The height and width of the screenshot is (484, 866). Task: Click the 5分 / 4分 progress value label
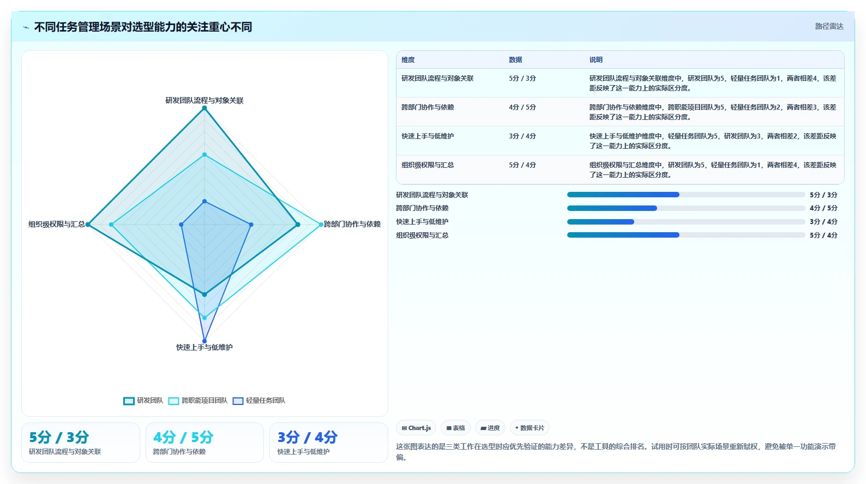pos(823,235)
